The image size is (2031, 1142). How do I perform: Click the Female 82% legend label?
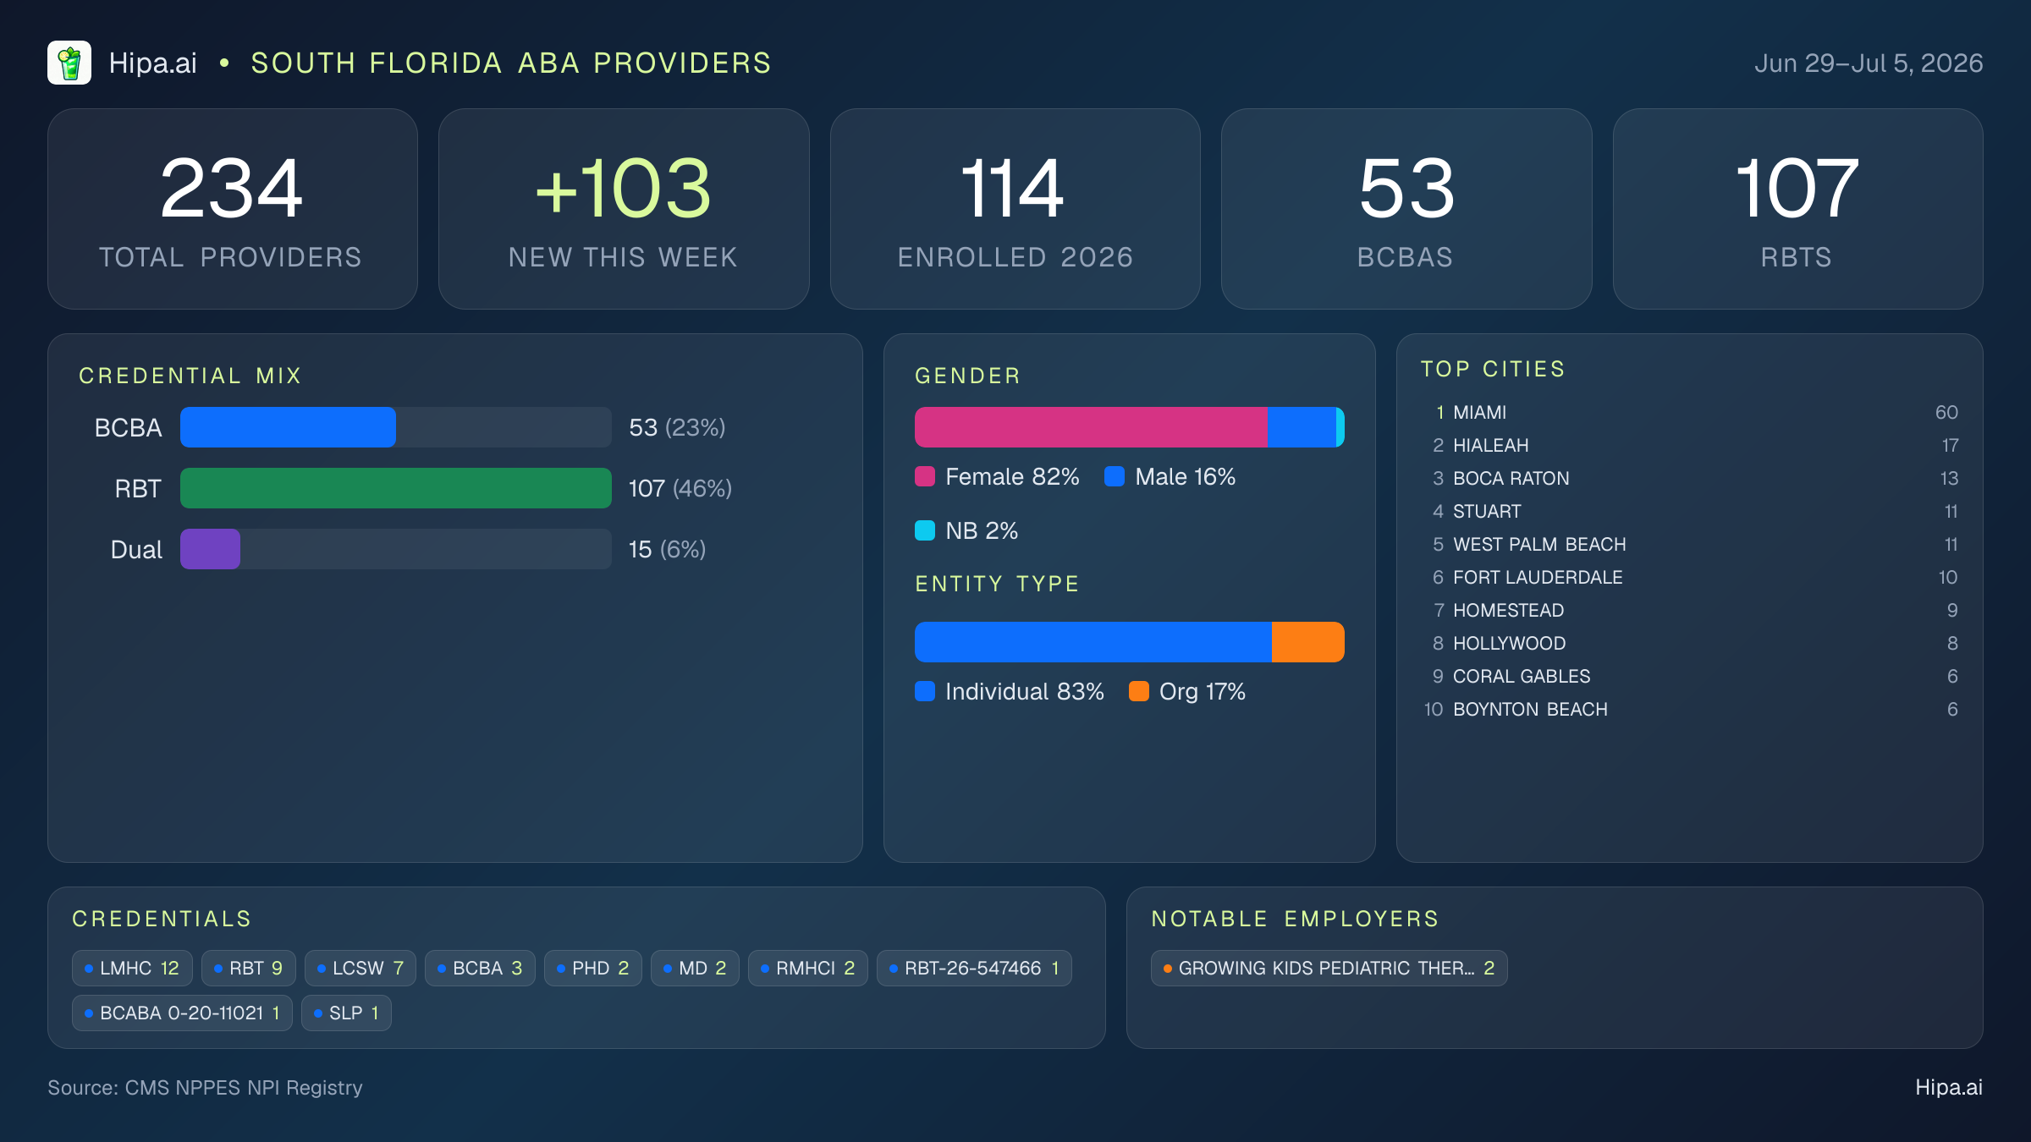coord(1012,476)
